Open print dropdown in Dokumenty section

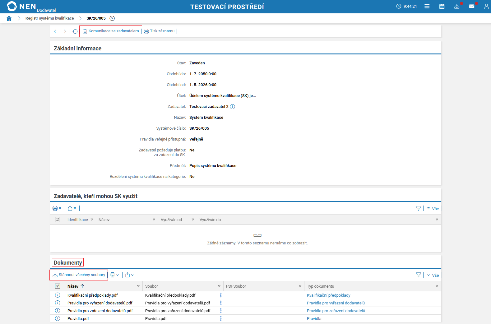click(114, 275)
